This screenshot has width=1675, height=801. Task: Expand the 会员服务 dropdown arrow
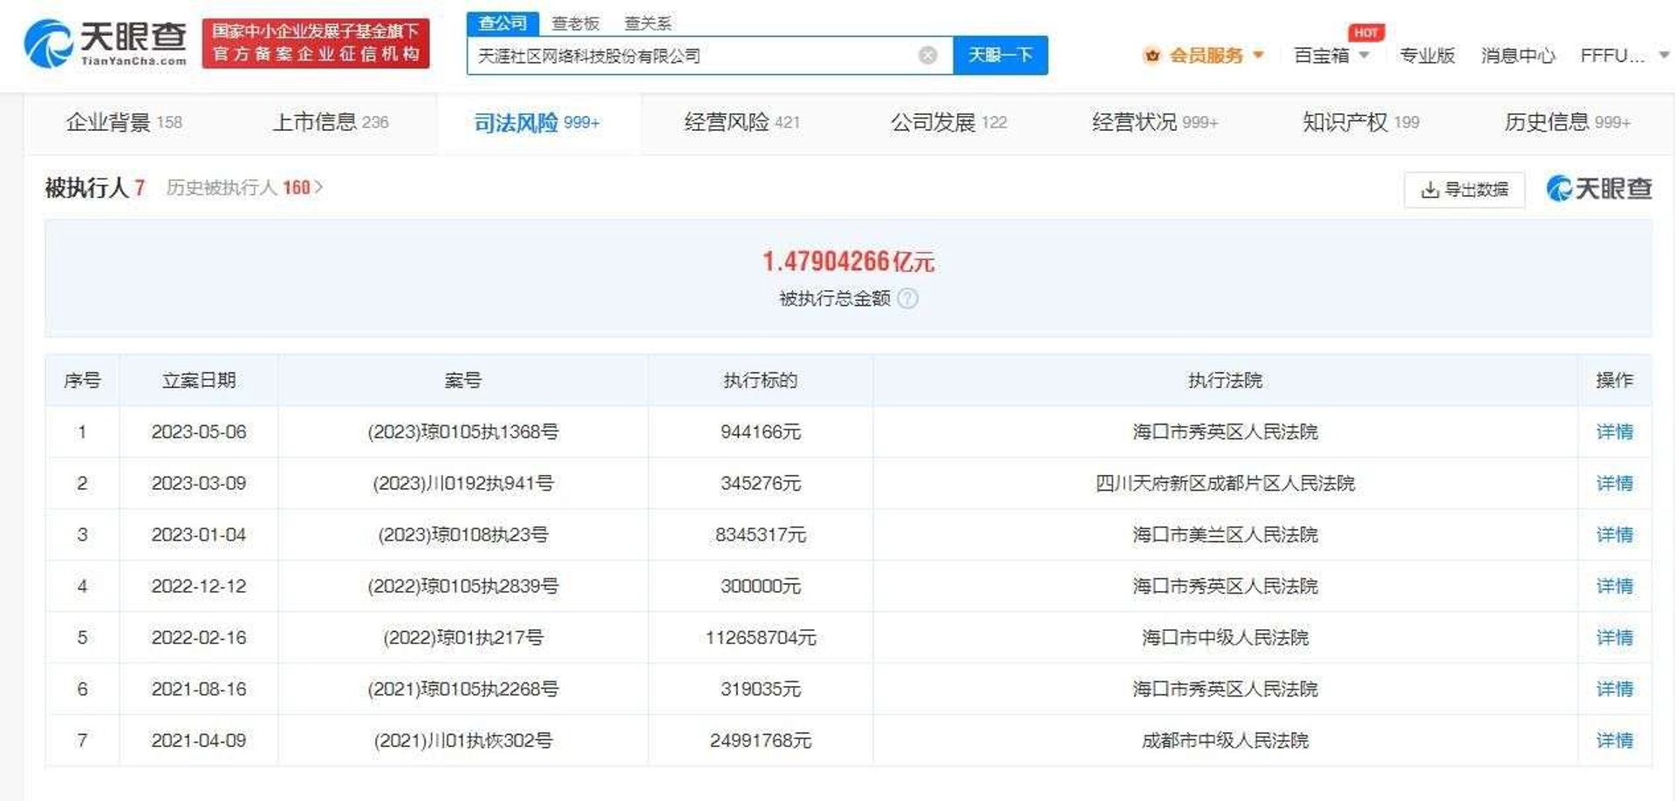click(x=1258, y=55)
